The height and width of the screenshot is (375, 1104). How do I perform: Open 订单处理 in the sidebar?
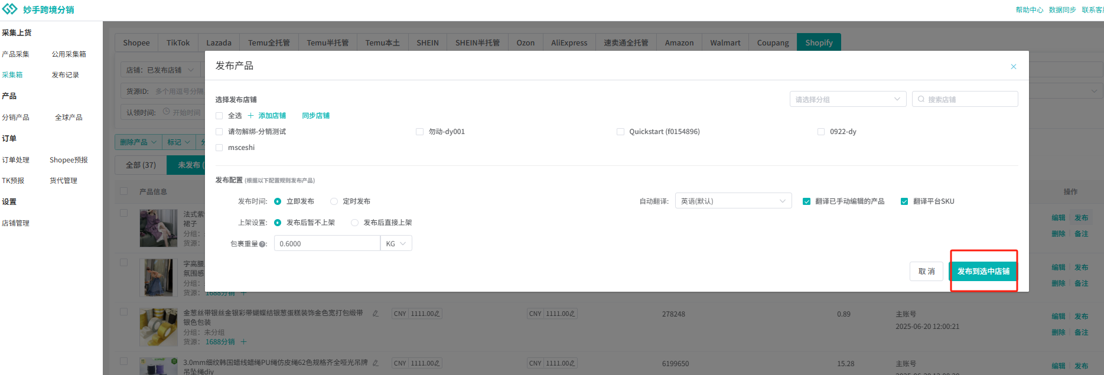pyautogui.click(x=15, y=160)
